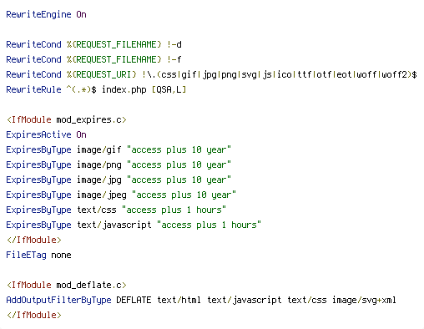Image resolution: width=424 pixels, height=329 pixels.
Task: Click image/svg+xml at the line end
Action: [364, 300]
